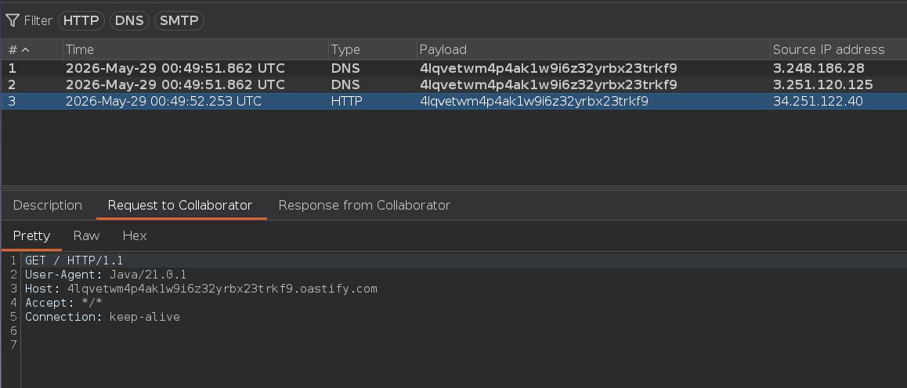Open the Description tab
Screen dimensions: 907x388
(x=48, y=206)
